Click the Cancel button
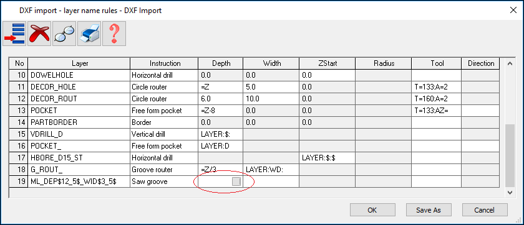This screenshot has height=225, width=524. [x=485, y=210]
